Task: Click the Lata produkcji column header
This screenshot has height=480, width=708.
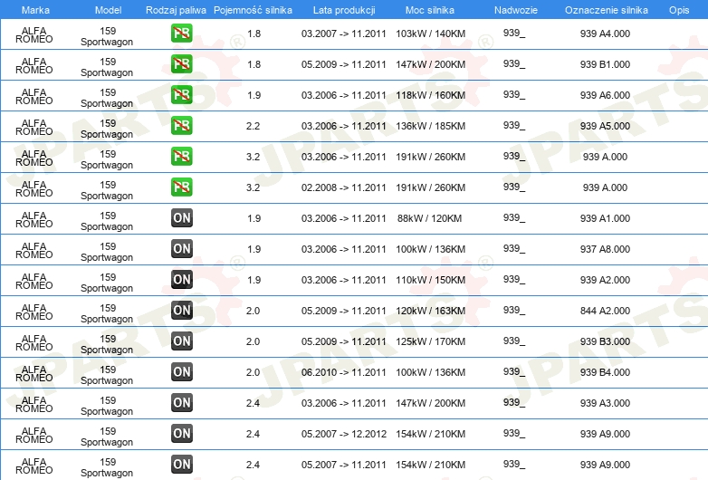Action: click(x=344, y=10)
